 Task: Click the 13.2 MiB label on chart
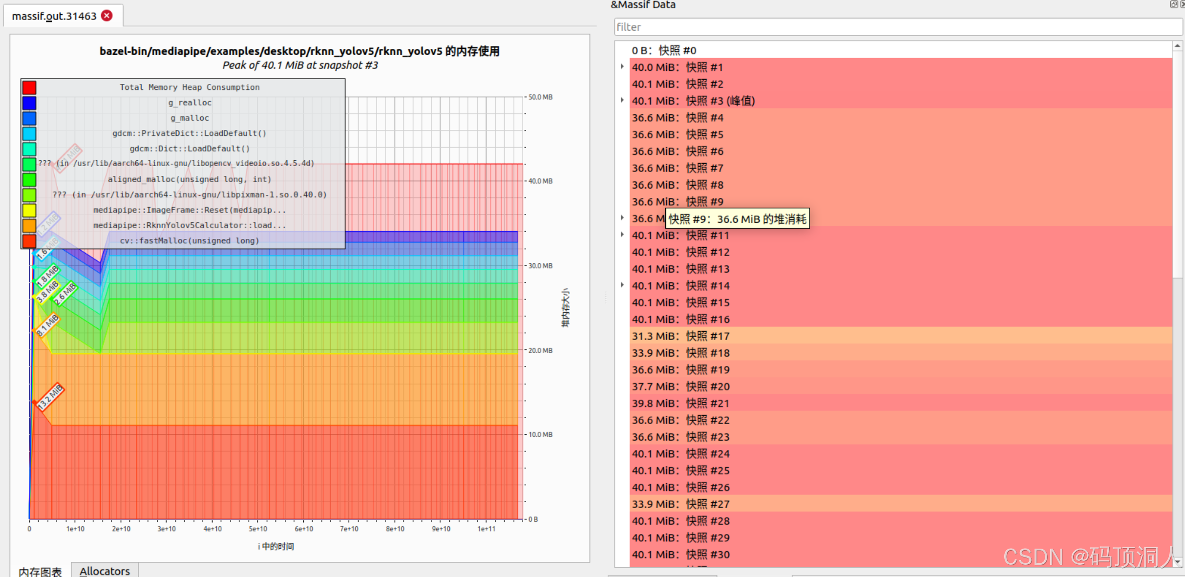50,396
